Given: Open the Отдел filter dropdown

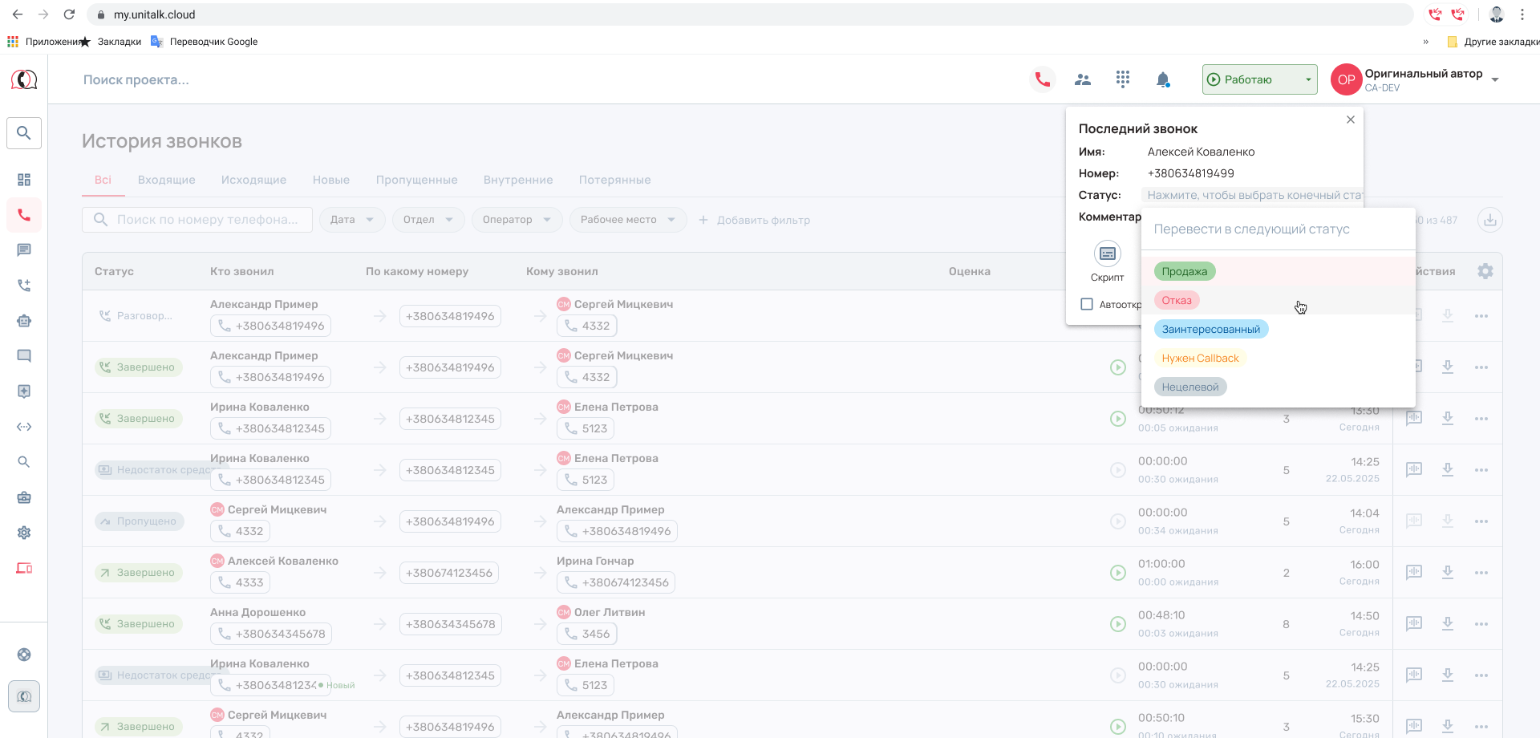Looking at the screenshot, I should click(428, 220).
